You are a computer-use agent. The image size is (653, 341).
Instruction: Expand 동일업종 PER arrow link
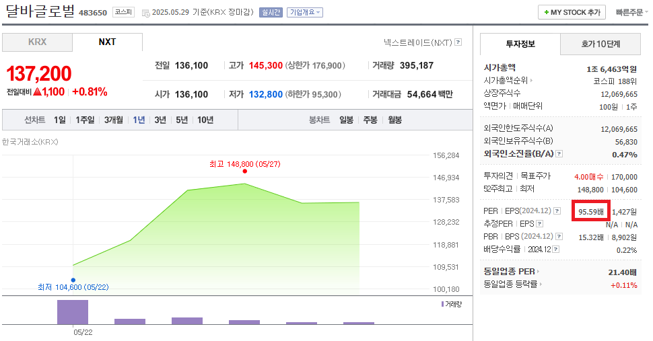[538, 271]
